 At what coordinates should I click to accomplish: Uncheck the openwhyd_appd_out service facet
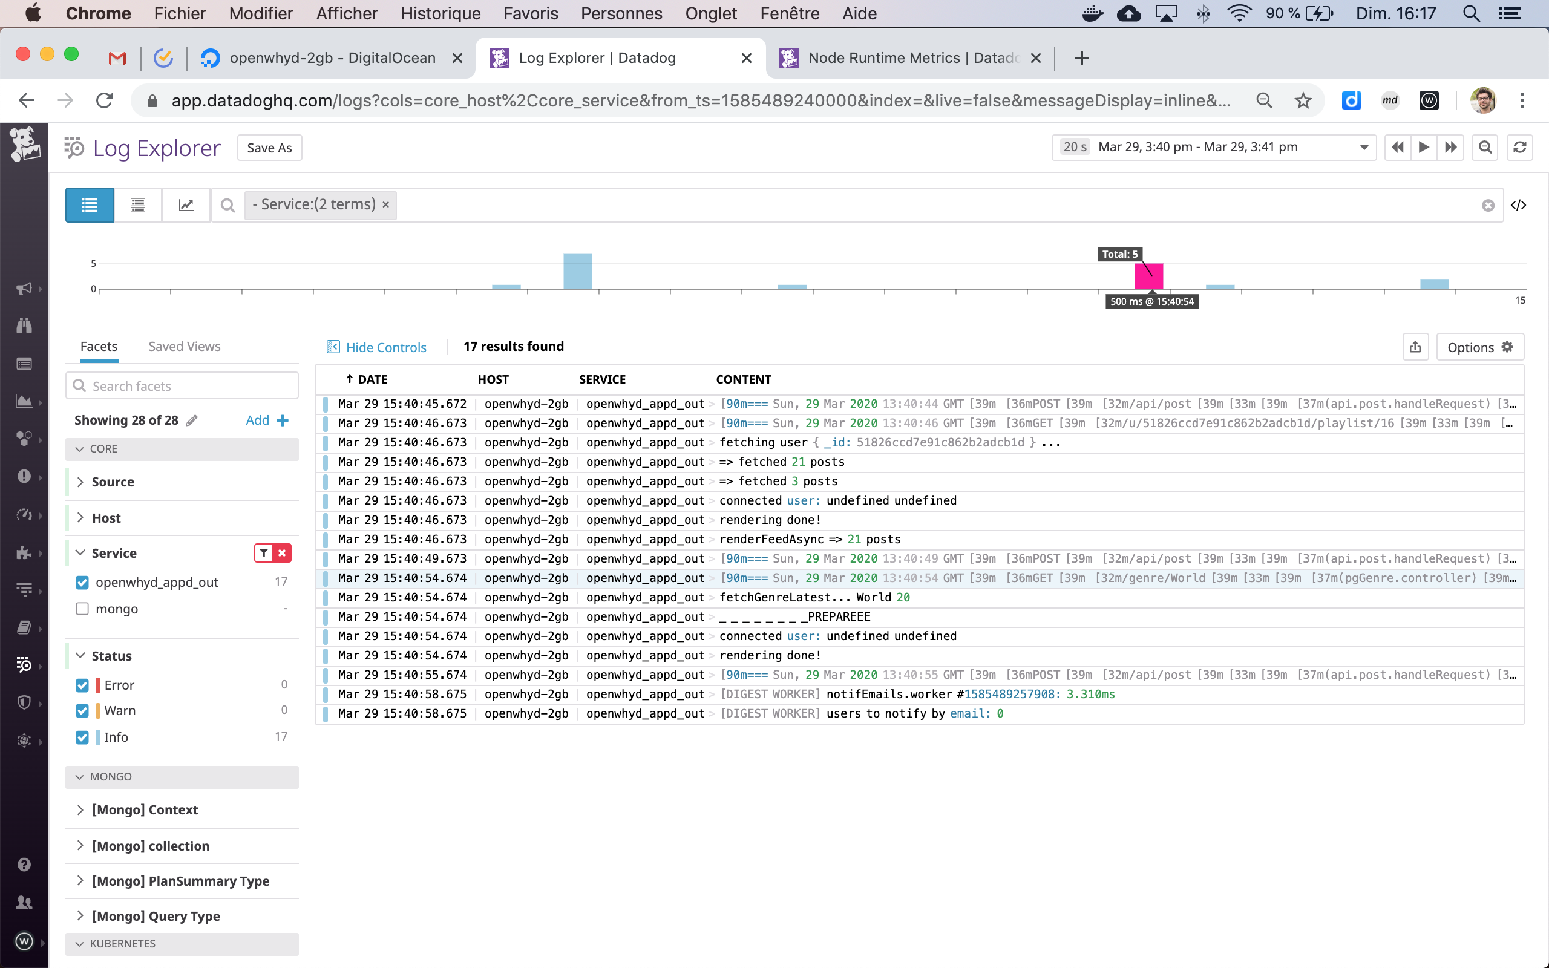pyautogui.click(x=82, y=583)
